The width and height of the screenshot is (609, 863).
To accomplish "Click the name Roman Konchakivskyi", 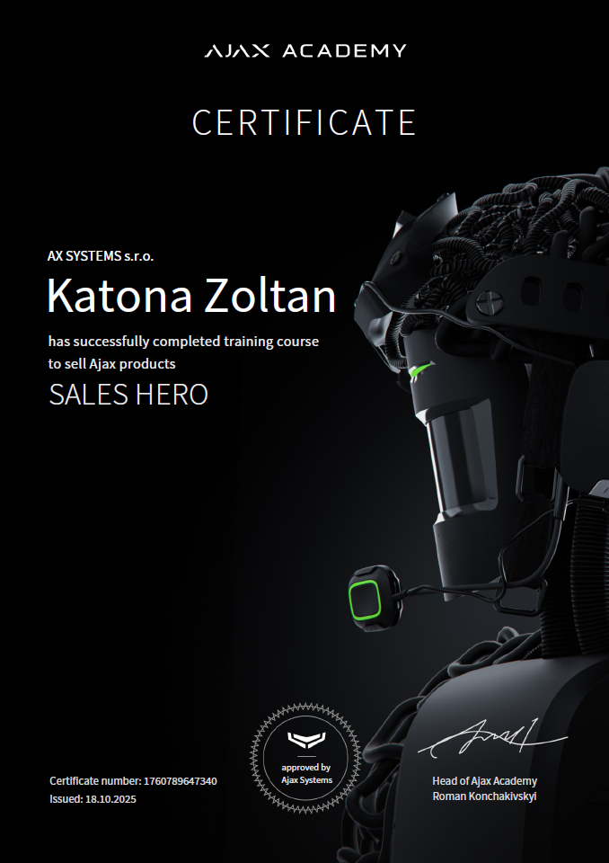I will [x=484, y=796].
